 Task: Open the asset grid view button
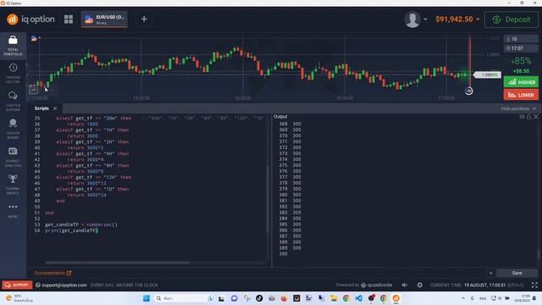click(69, 19)
